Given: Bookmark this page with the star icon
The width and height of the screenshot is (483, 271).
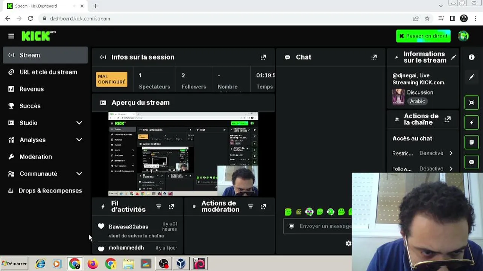Looking at the screenshot, I should pos(427,18).
